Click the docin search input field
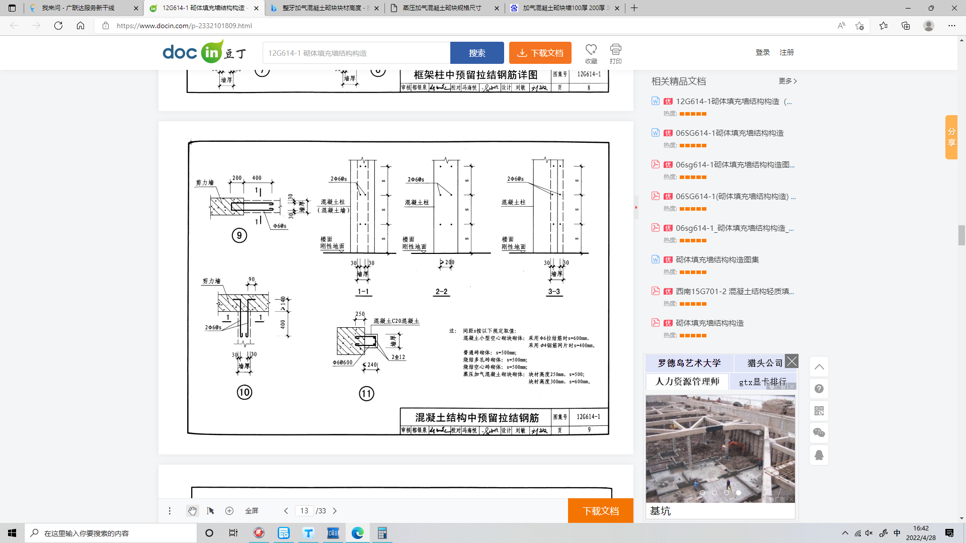This screenshot has height=543, width=966. click(356, 53)
